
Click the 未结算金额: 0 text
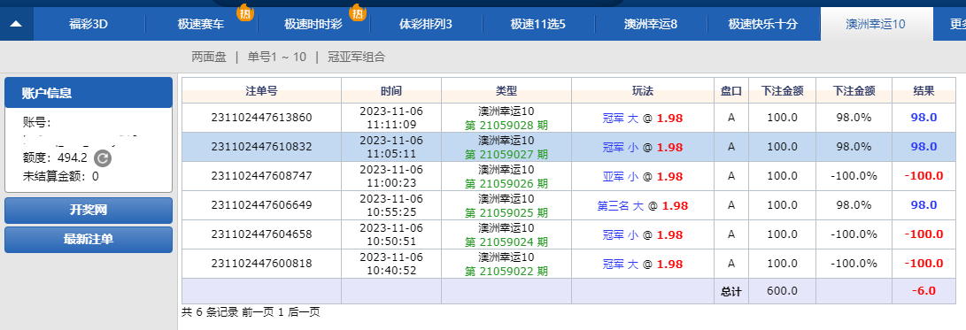(60, 176)
